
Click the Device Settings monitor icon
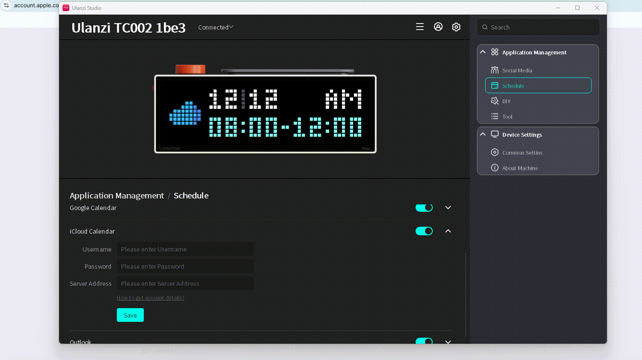495,134
